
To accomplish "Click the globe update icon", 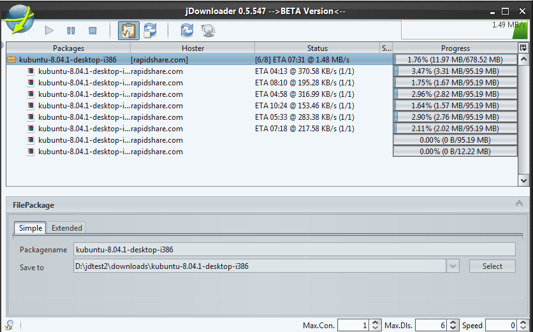I will click(208, 30).
